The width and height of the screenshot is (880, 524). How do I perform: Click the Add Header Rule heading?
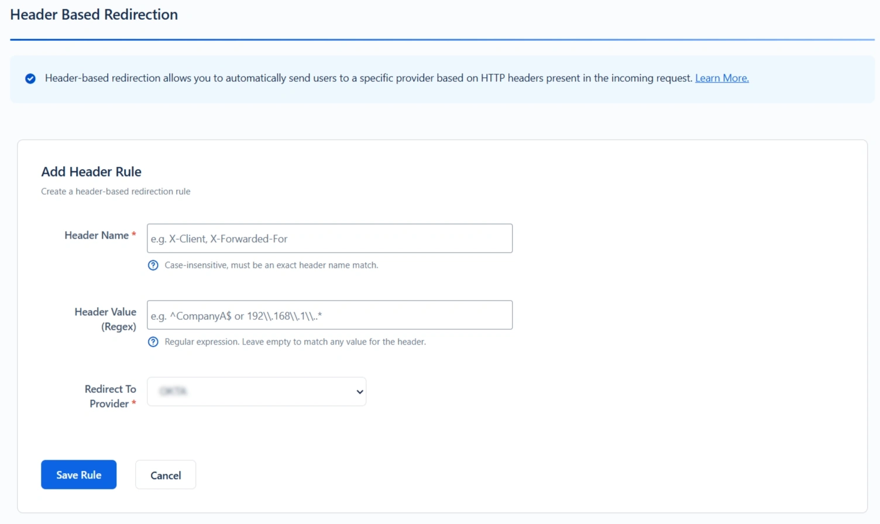click(91, 171)
